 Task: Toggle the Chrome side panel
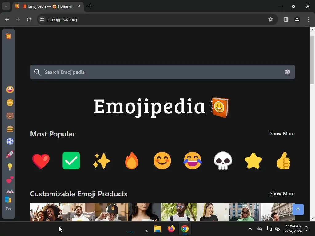click(x=286, y=19)
